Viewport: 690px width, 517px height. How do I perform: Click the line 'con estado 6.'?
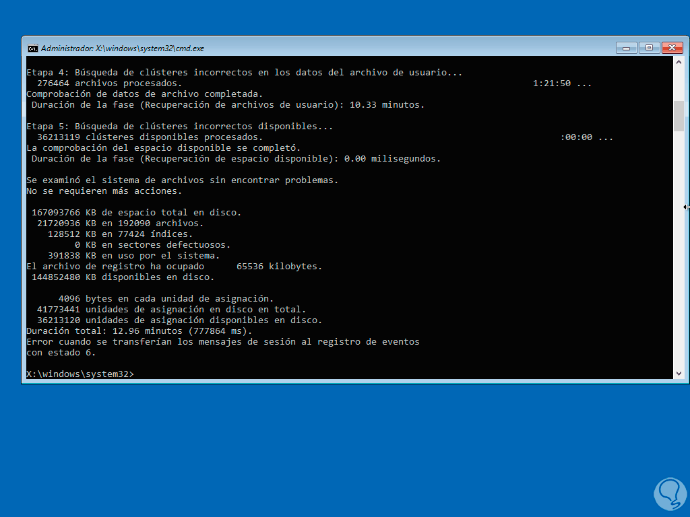pos(61,353)
